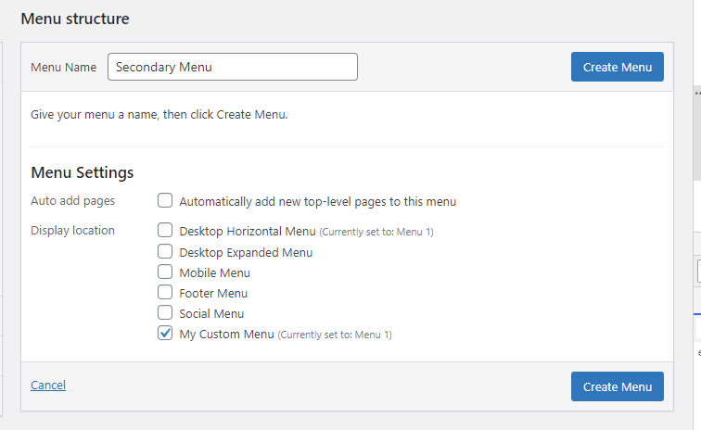Enable the Auto add pages checkbox
The height and width of the screenshot is (430, 701).
tap(165, 200)
